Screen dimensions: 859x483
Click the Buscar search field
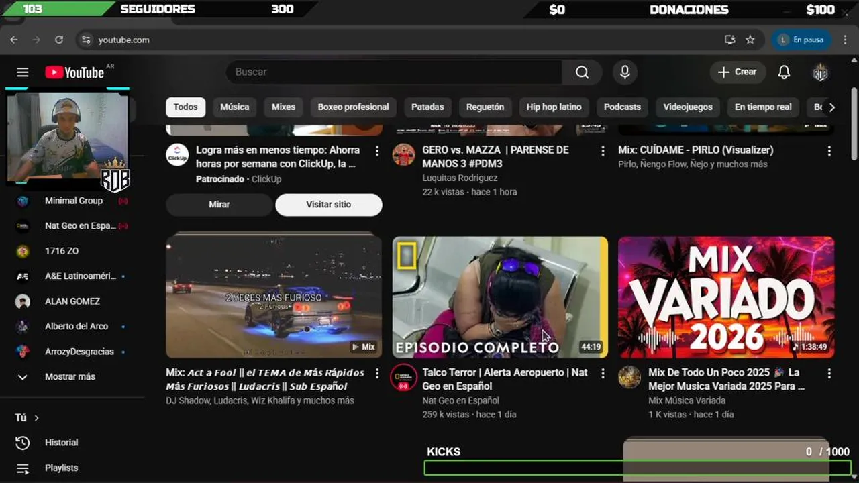pyautogui.click(x=394, y=72)
